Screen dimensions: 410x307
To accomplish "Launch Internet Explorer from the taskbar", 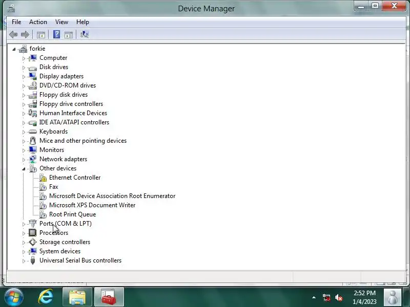I will [46, 297].
